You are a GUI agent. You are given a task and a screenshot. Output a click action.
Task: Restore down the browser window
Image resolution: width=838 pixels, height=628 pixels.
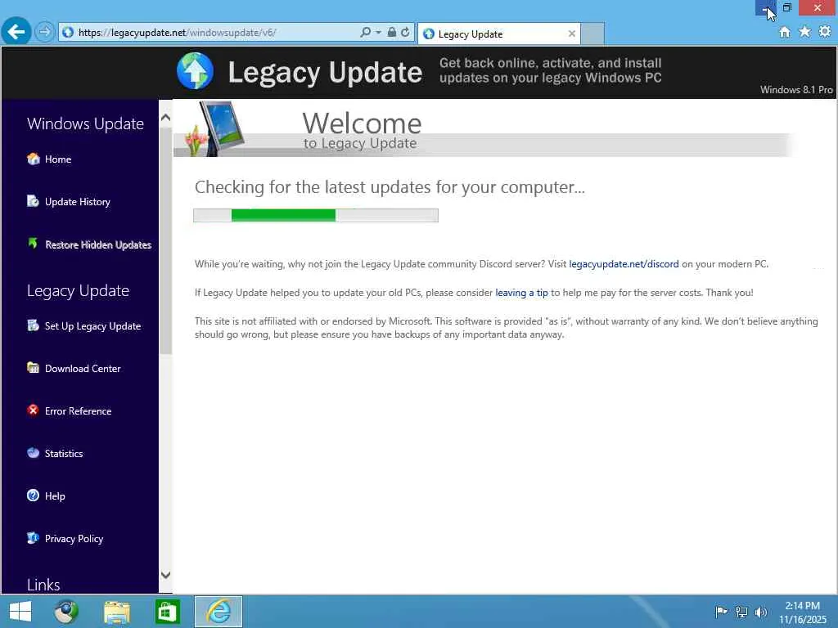[x=787, y=8]
